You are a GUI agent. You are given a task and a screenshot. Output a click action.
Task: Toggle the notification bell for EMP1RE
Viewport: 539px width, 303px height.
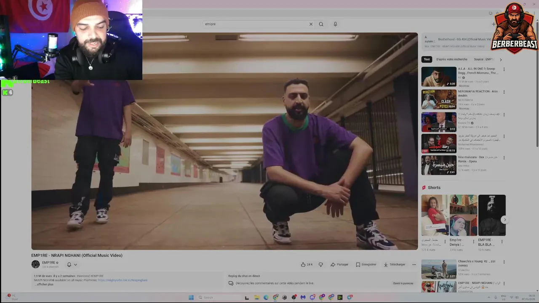point(69,264)
